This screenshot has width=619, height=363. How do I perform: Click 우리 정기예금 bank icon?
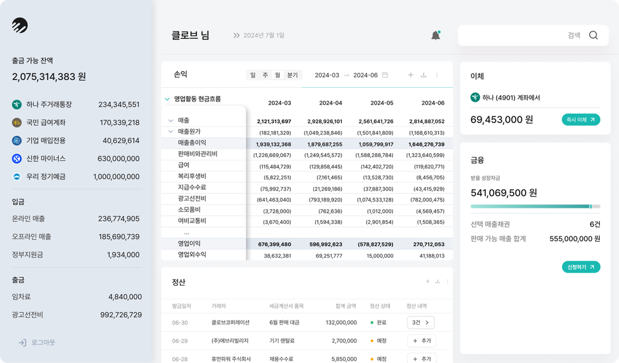17,177
